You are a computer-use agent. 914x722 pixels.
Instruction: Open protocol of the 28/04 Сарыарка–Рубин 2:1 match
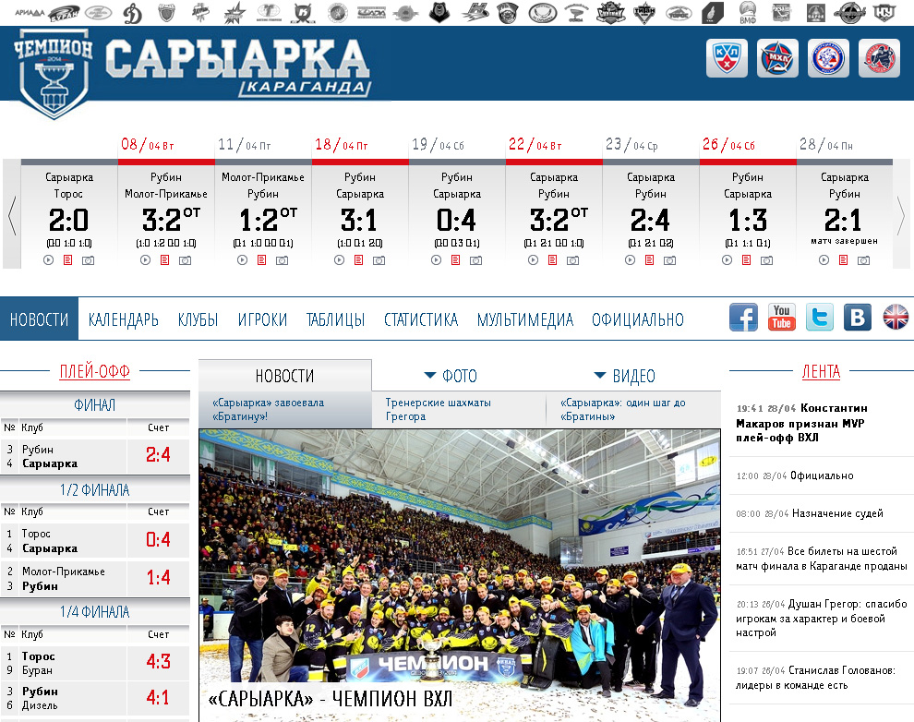844,260
